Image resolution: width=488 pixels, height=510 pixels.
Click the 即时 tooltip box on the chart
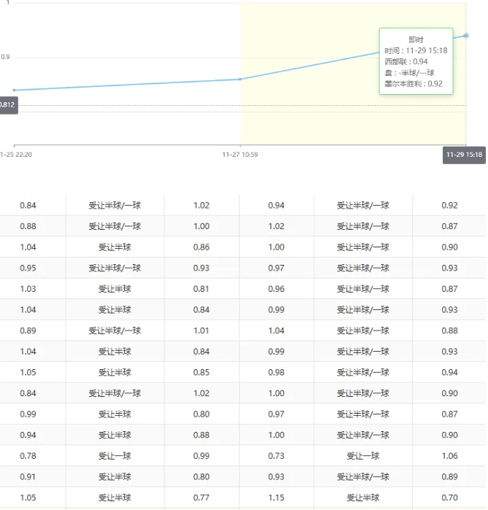416,61
